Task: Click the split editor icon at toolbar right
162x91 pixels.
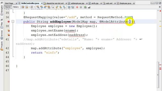Action: (160, 7)
